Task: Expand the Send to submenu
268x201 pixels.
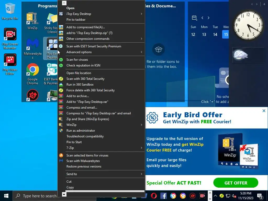Action: tap(101, 174)
